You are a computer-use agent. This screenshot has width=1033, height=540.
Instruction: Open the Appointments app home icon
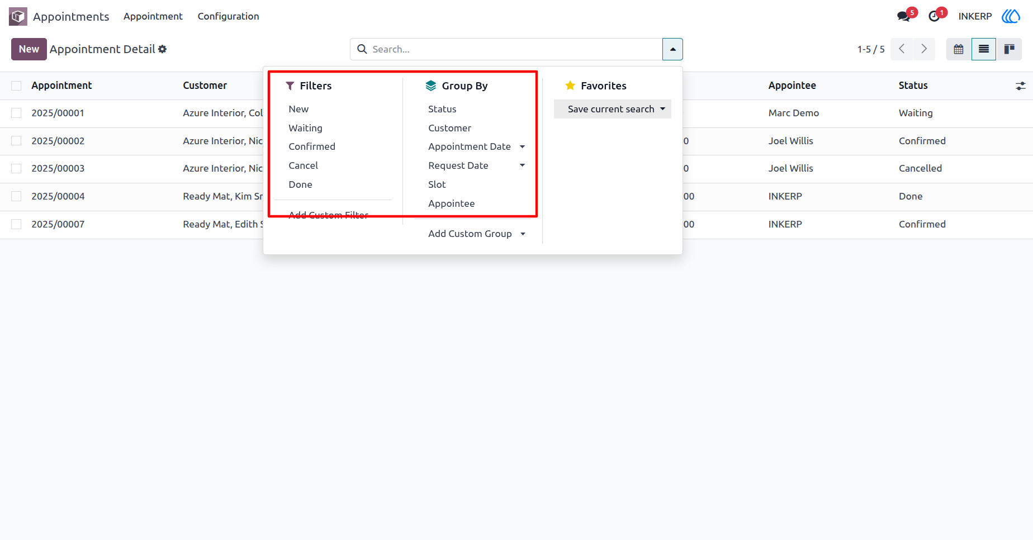click(18, 16)
